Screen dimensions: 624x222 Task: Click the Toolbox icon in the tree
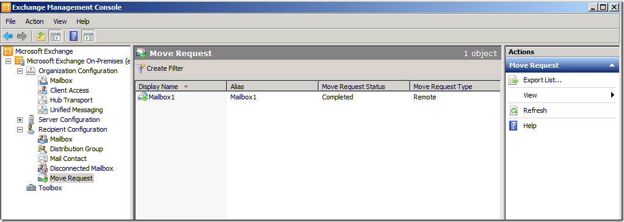click(31, 188)
